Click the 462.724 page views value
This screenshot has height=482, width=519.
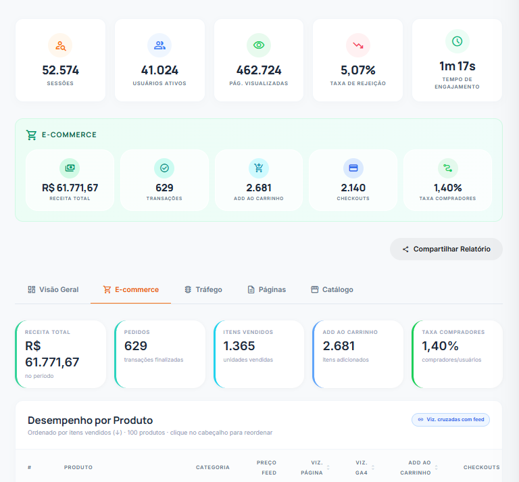[x=259, y=70]
